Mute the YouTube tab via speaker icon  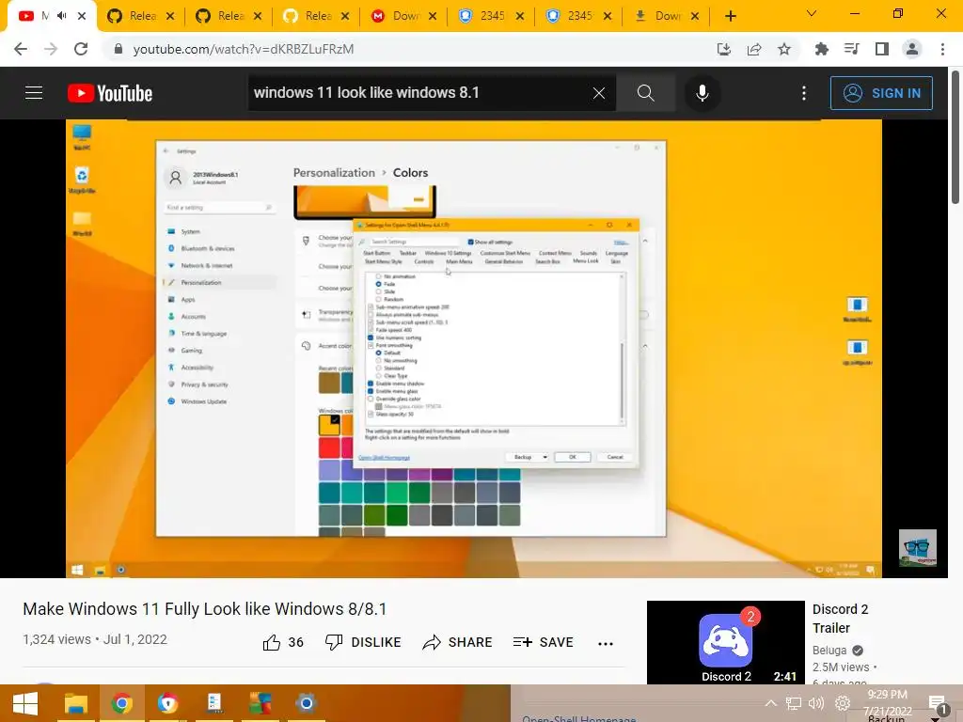[x=62, y=16]
